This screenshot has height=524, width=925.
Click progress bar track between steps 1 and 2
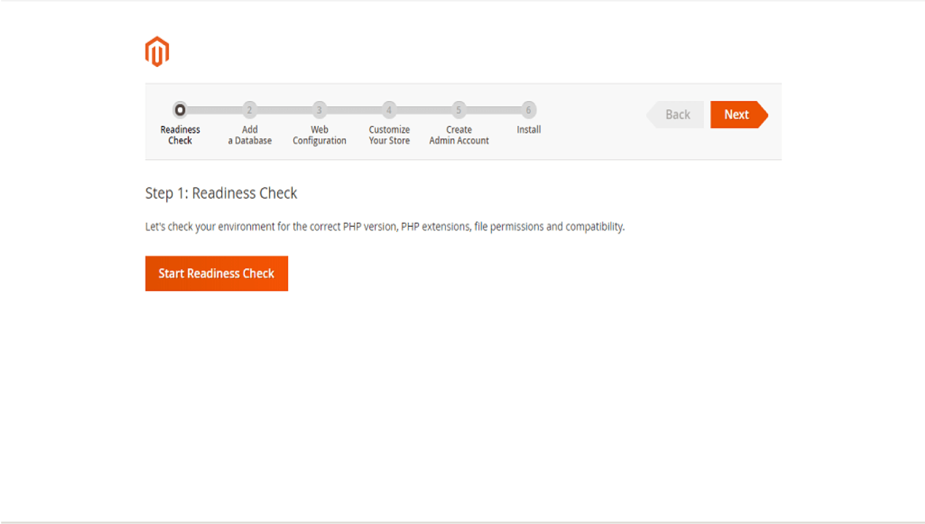click(215, 110)
